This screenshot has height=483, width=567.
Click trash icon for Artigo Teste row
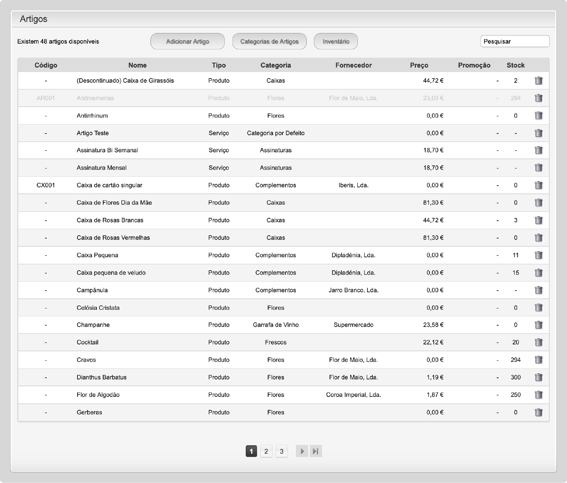[538, 133]
